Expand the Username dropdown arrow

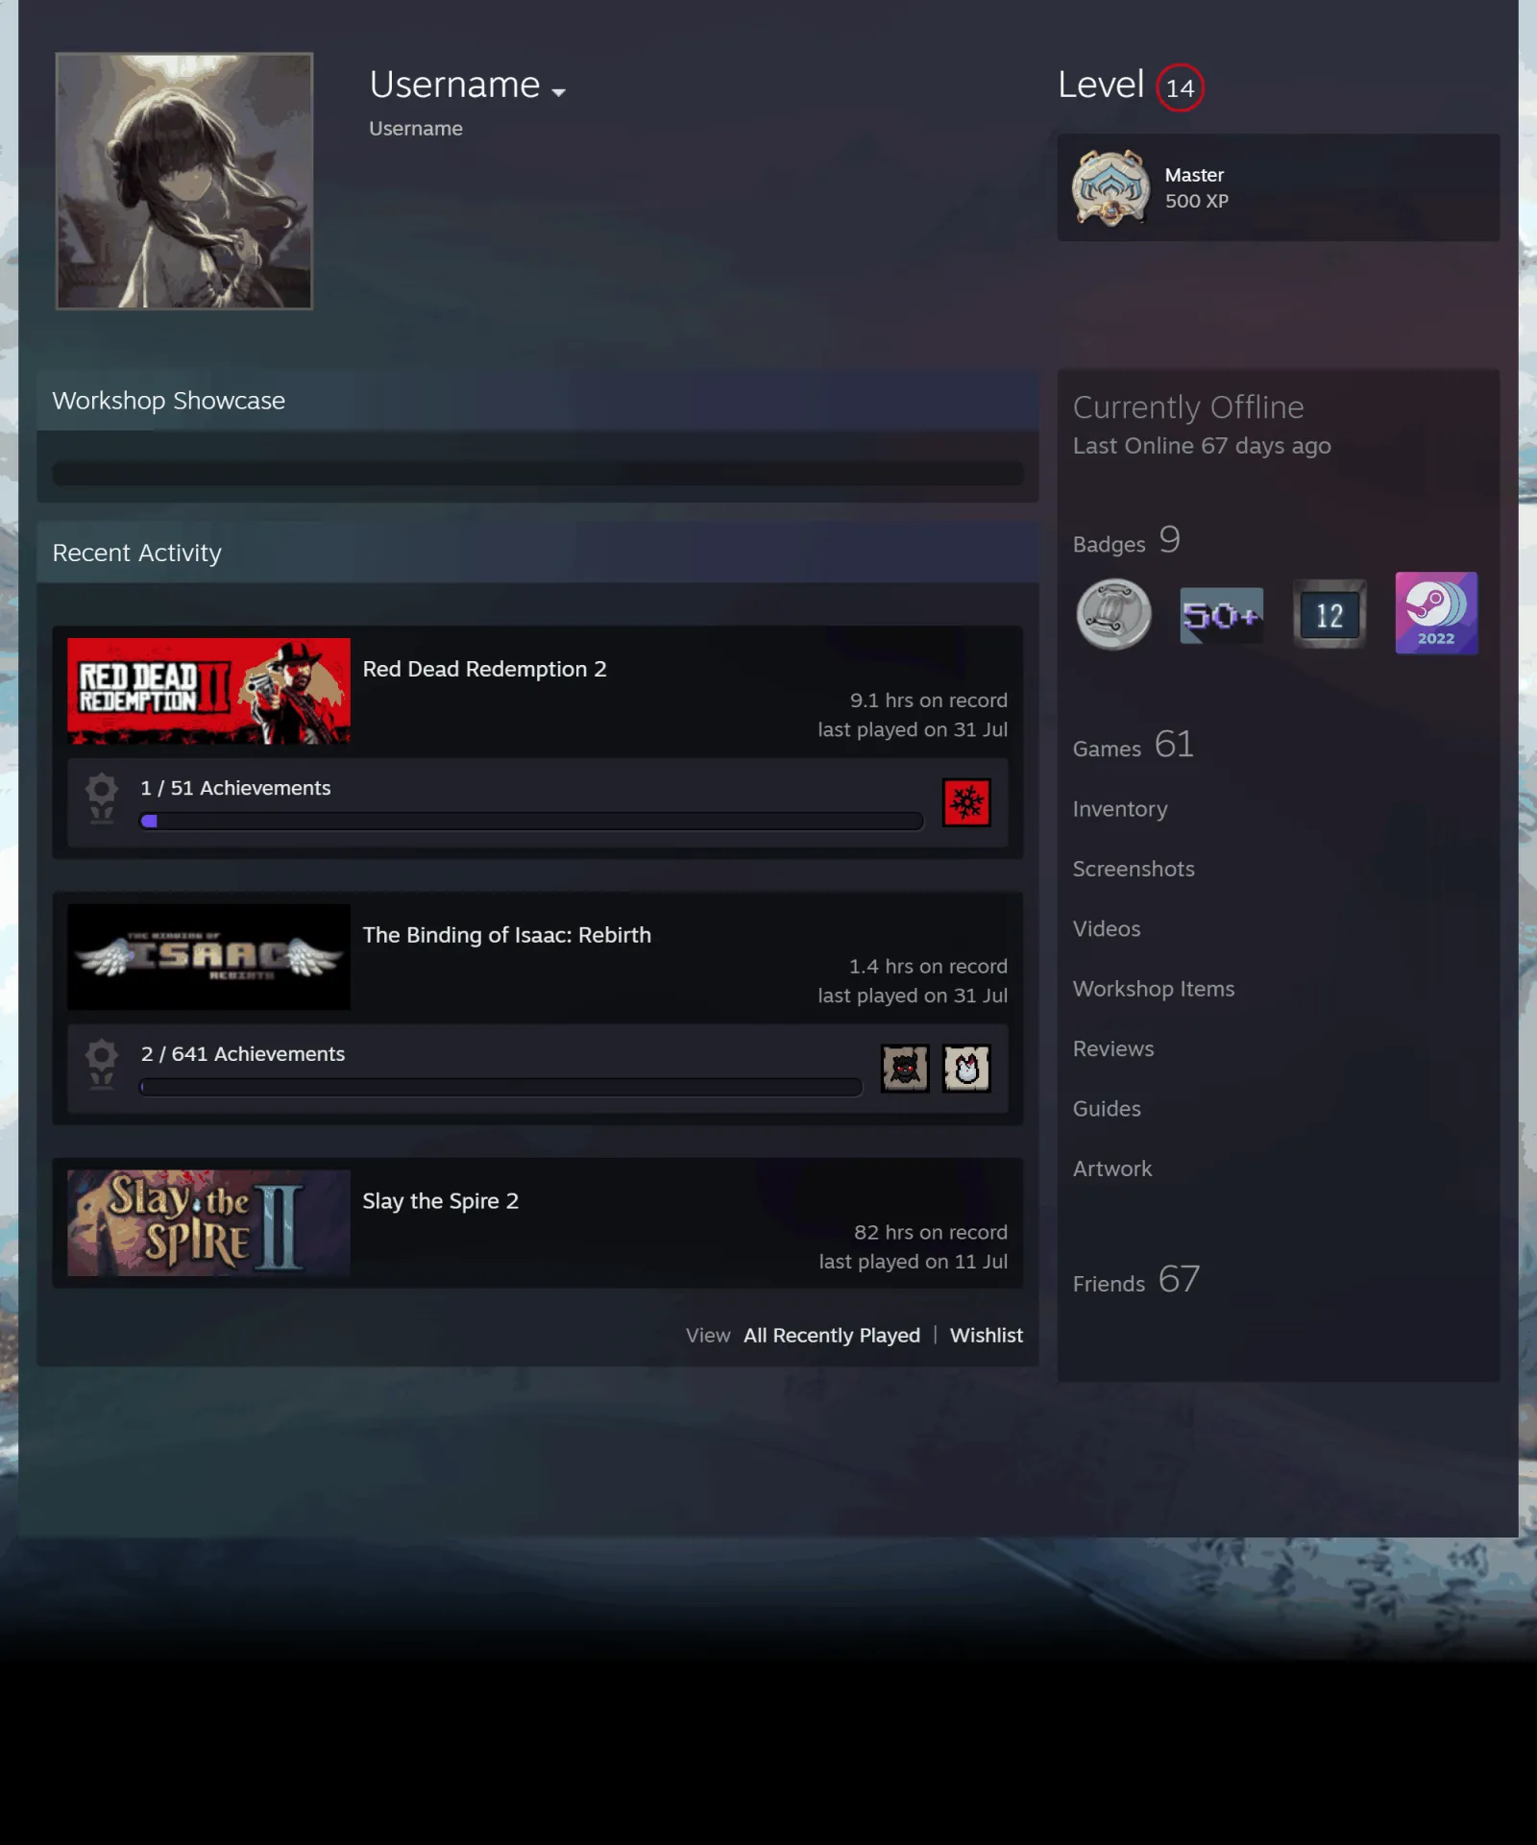558,92
